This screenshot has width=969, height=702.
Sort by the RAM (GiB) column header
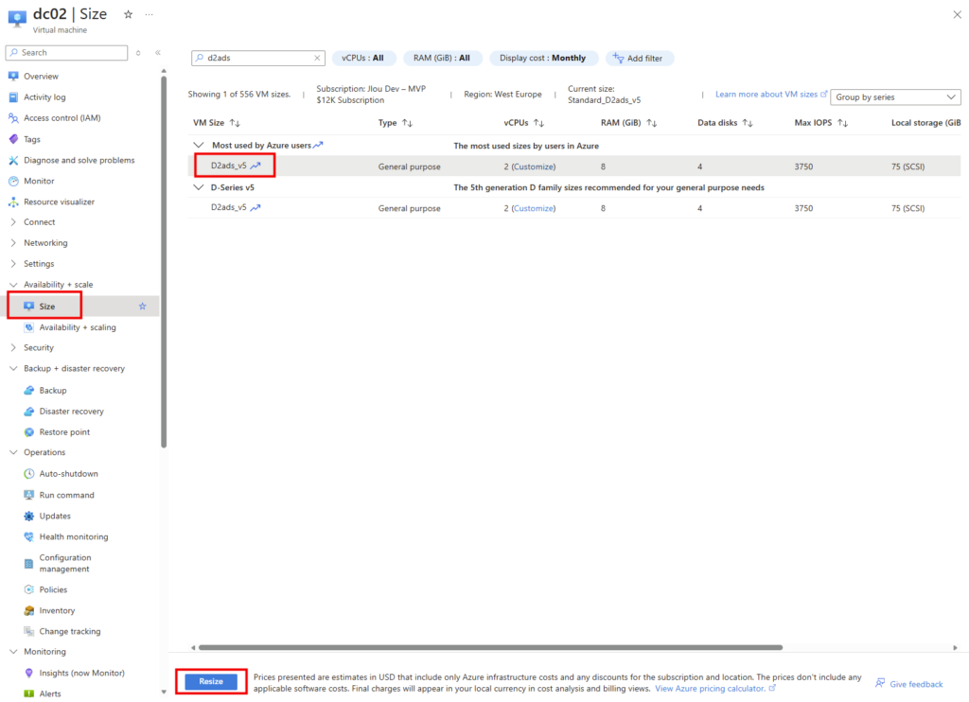tap(628, 123)
